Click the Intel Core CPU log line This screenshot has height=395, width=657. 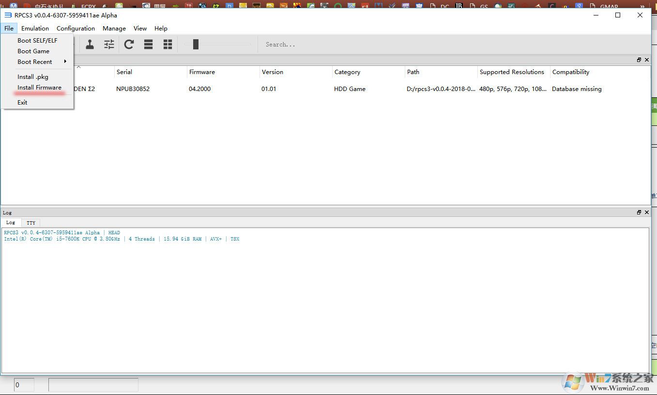tap(122, 239)
